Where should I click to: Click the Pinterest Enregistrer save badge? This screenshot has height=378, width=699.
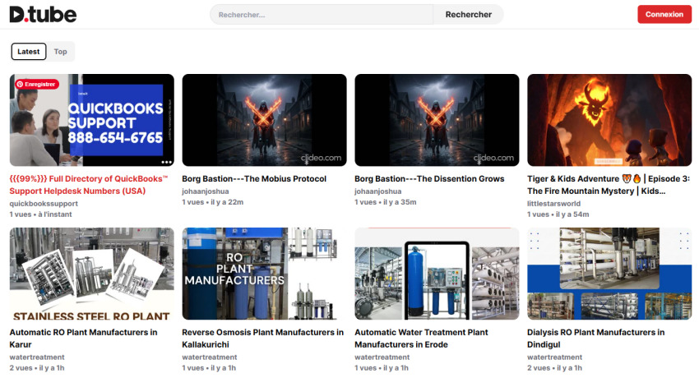[x=36, y=84]
